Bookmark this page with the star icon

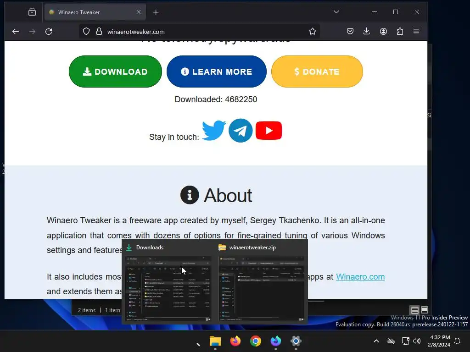(x=312, y=32)
